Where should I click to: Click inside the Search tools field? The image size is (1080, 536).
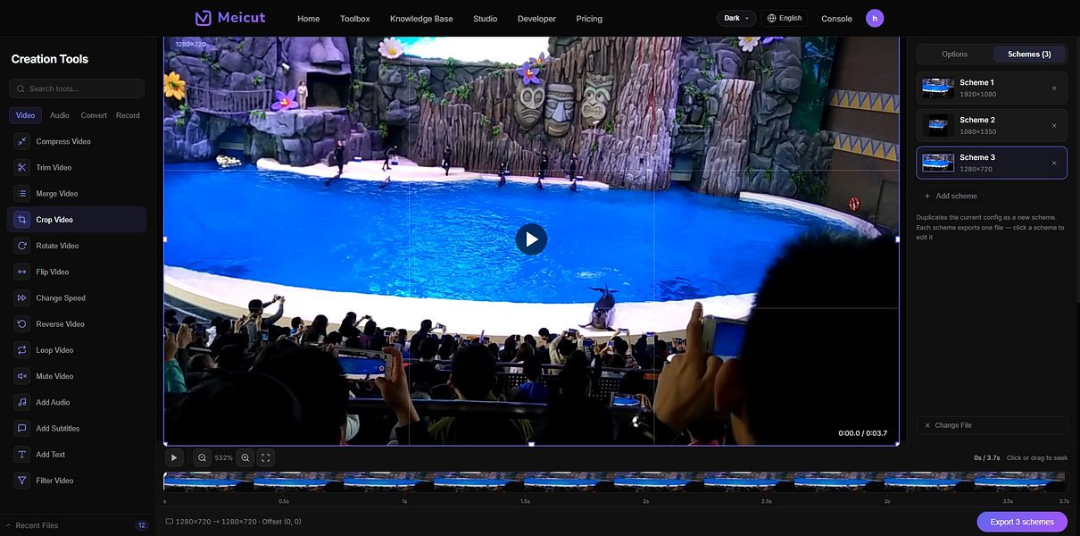coord(77,88)
